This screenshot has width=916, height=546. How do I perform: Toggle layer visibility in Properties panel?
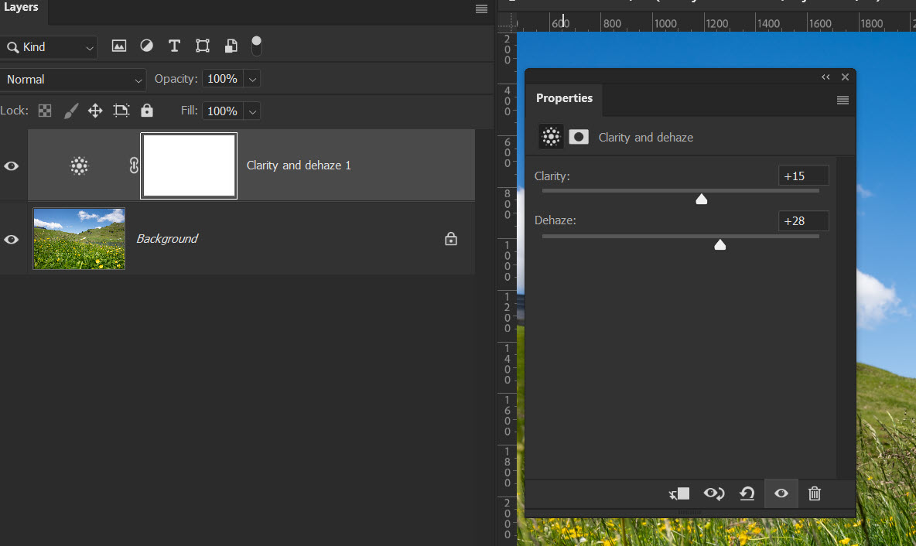tap(781, 493)
